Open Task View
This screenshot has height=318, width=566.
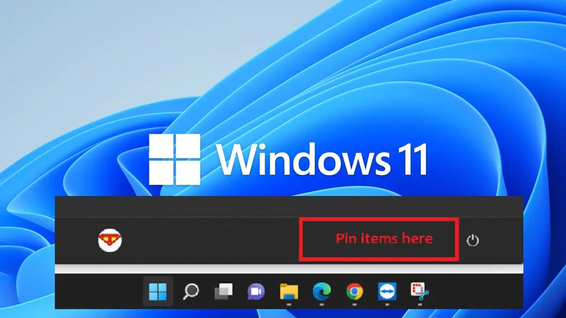(x=223, y=292)
